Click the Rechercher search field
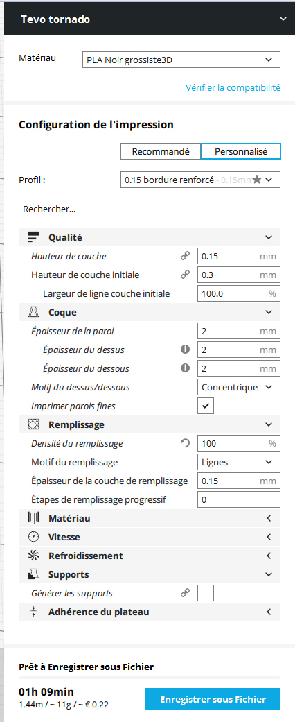 (150, 208)
